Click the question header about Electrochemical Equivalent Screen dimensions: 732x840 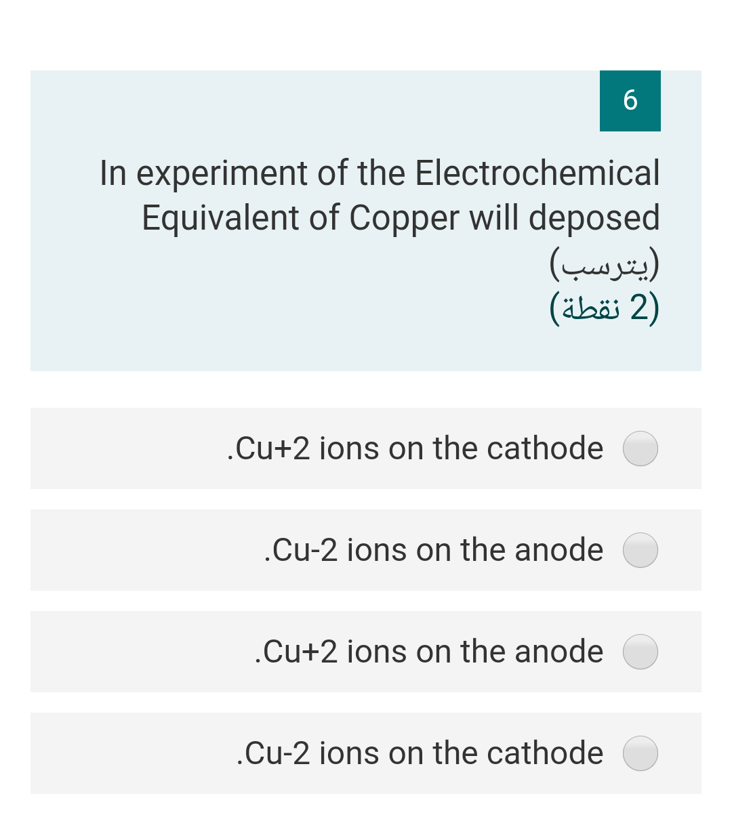pyautogui.click(x=380, y=194)
